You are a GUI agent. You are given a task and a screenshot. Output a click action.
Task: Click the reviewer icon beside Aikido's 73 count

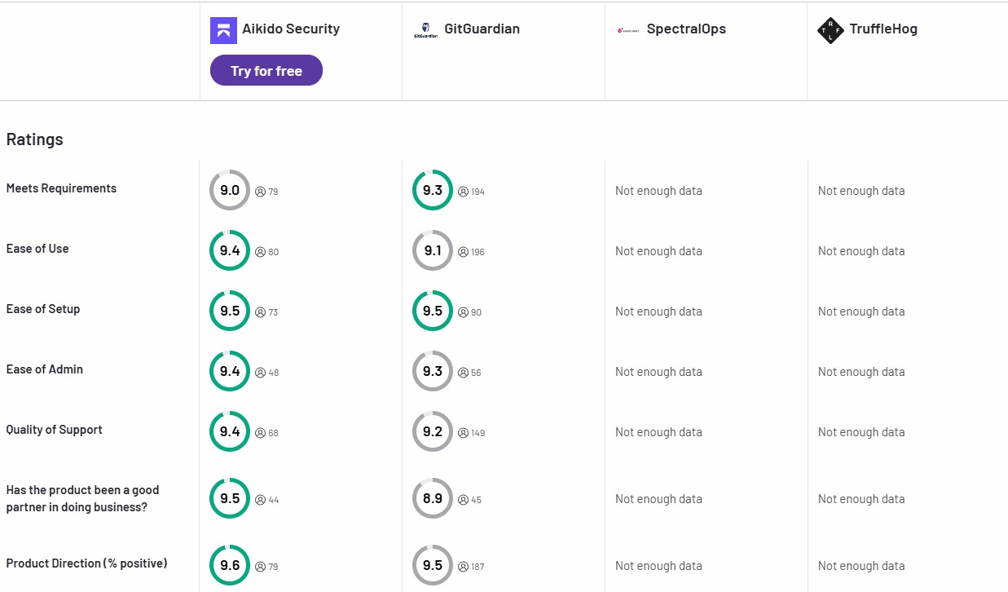click(261, 312)
